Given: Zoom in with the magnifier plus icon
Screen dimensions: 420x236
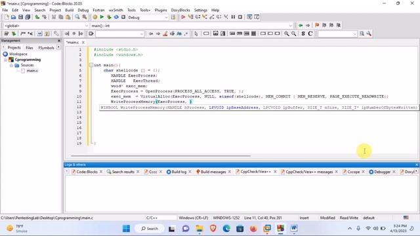Looking at the screenshot, I should (x=287, y=33).
